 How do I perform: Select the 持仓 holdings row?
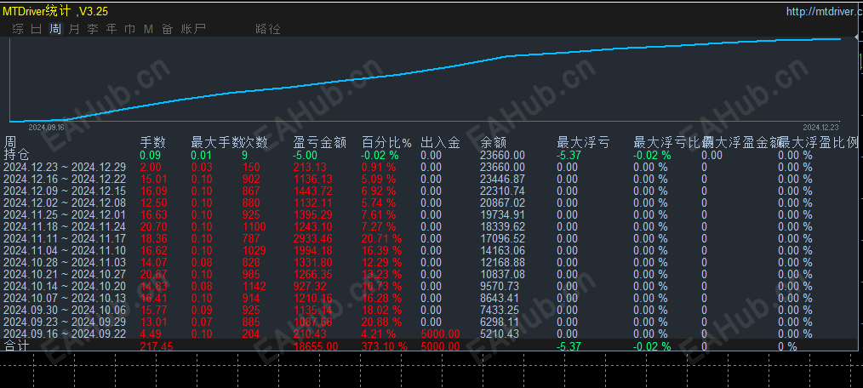coord(431,155)
